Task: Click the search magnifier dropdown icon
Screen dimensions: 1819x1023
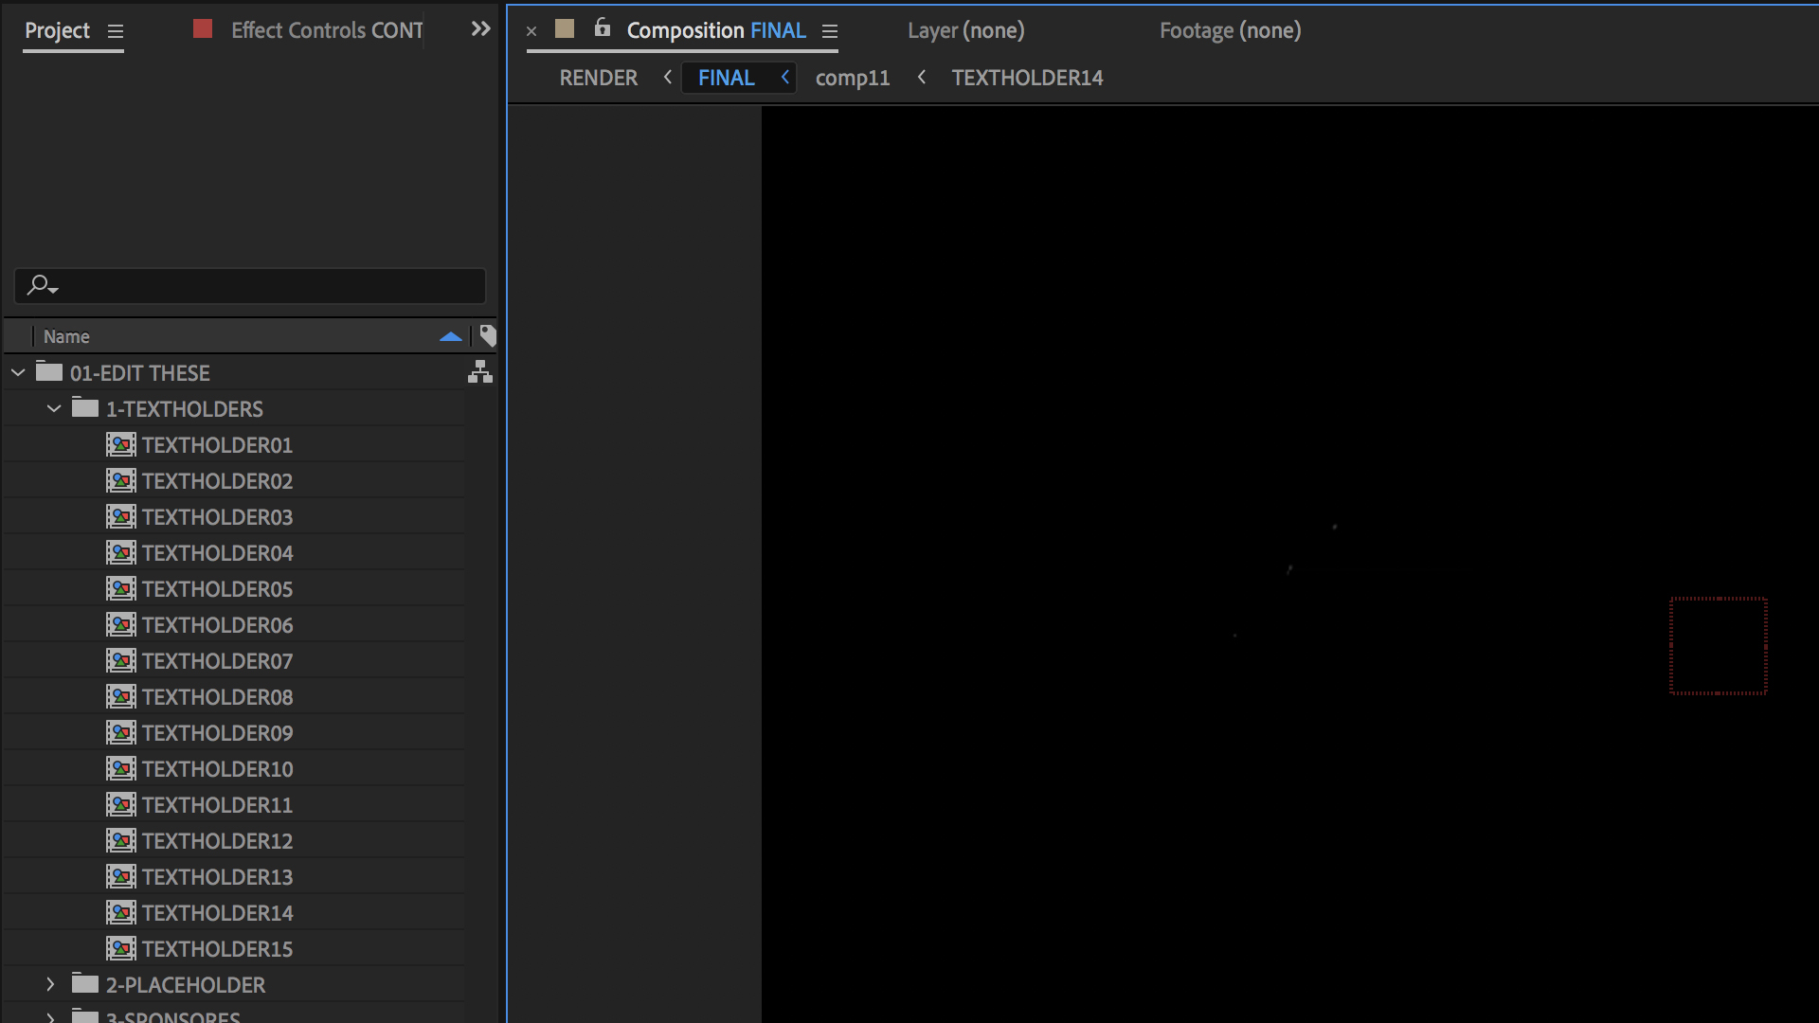Action: (x=43, y=285)
